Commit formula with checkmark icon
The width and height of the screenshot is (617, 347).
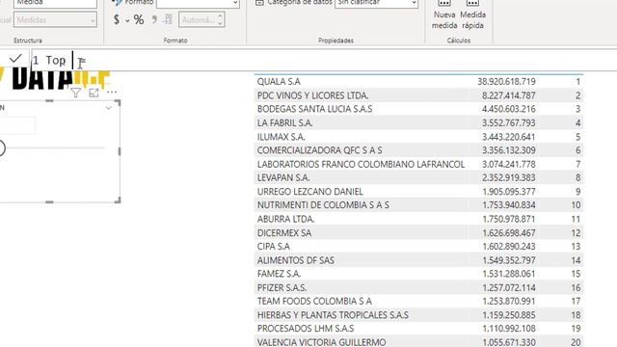[15, 59]
